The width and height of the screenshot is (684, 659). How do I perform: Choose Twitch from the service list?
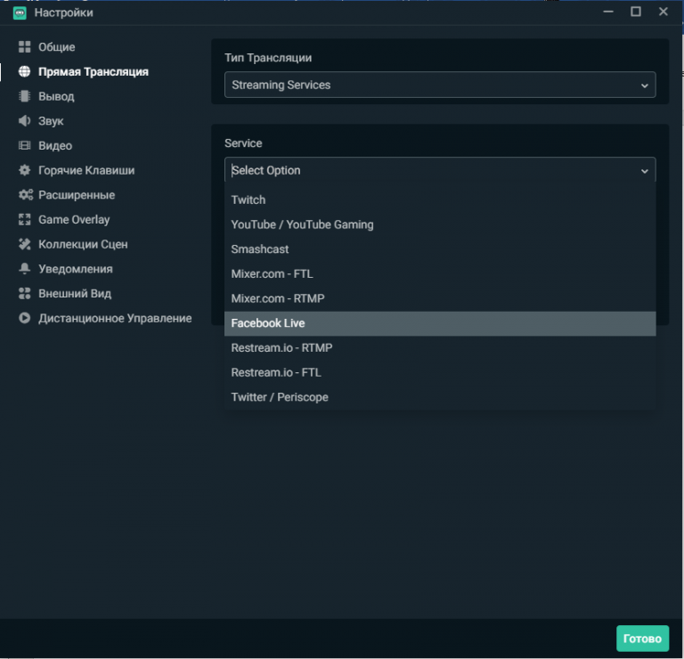tap(248, 200)
